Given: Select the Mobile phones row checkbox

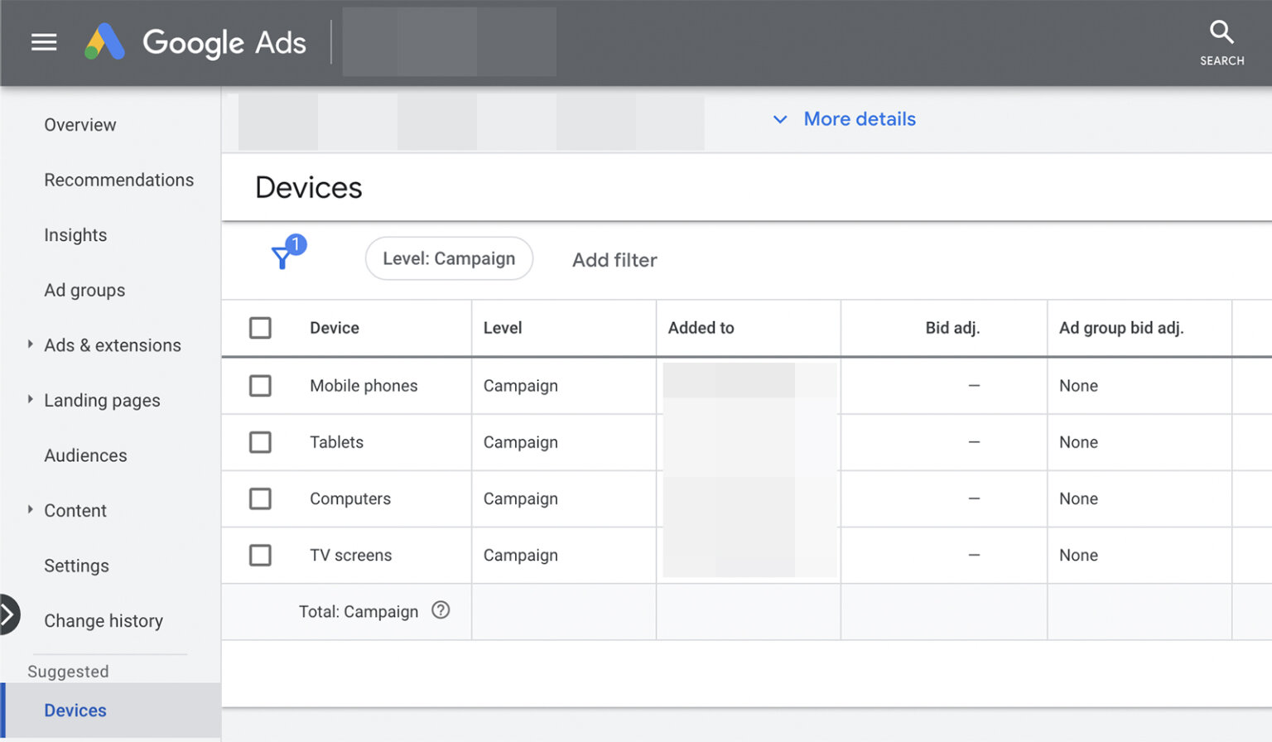Looking at the screenshot, I should tap(260, 385).
